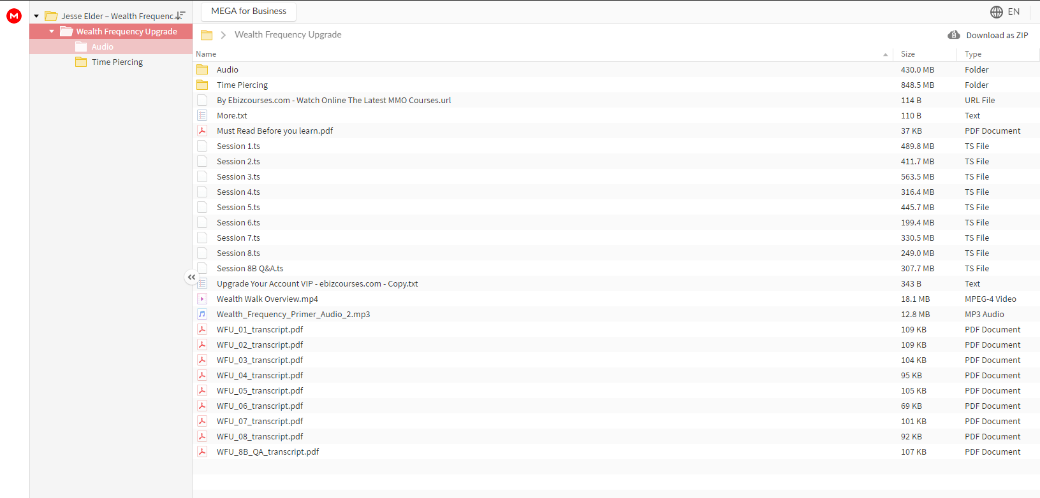Click the tree sort order icon

tap(180, 15)
